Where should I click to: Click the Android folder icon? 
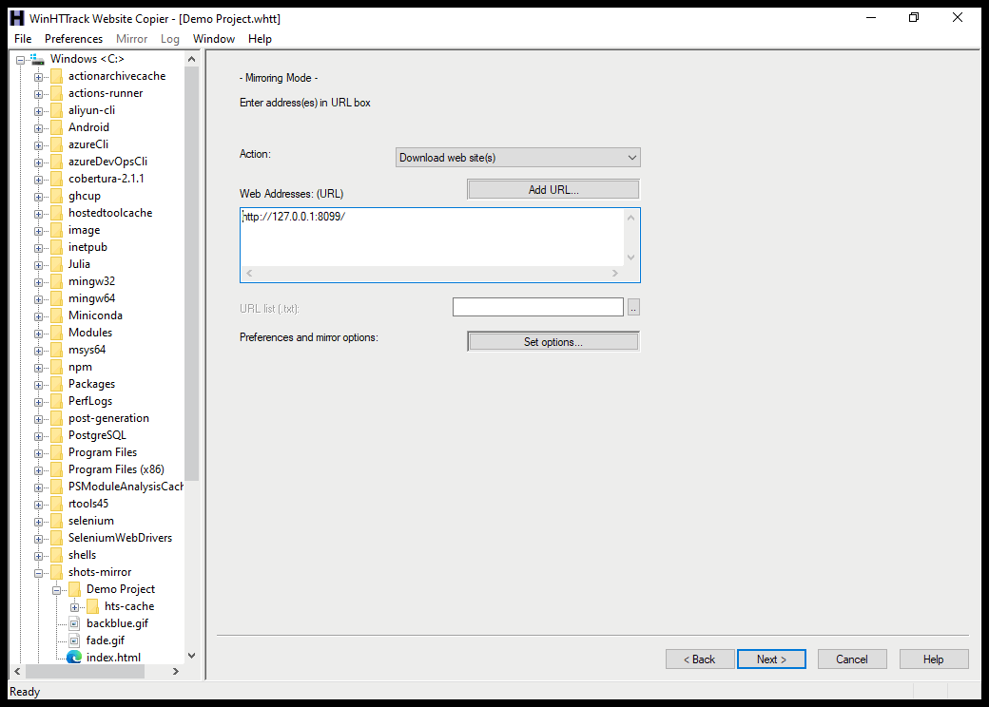[x=57, y=127]
